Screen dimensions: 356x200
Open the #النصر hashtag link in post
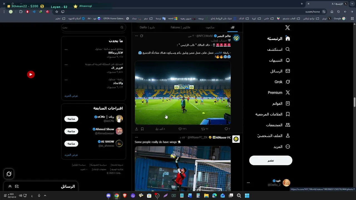coord(218,53)
